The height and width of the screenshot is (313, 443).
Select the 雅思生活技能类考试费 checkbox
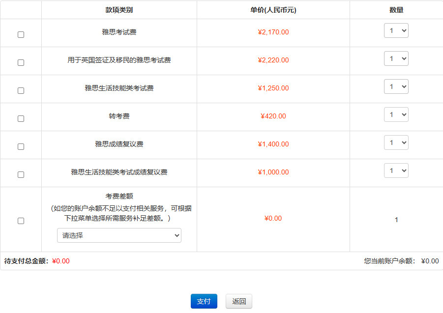21,90
